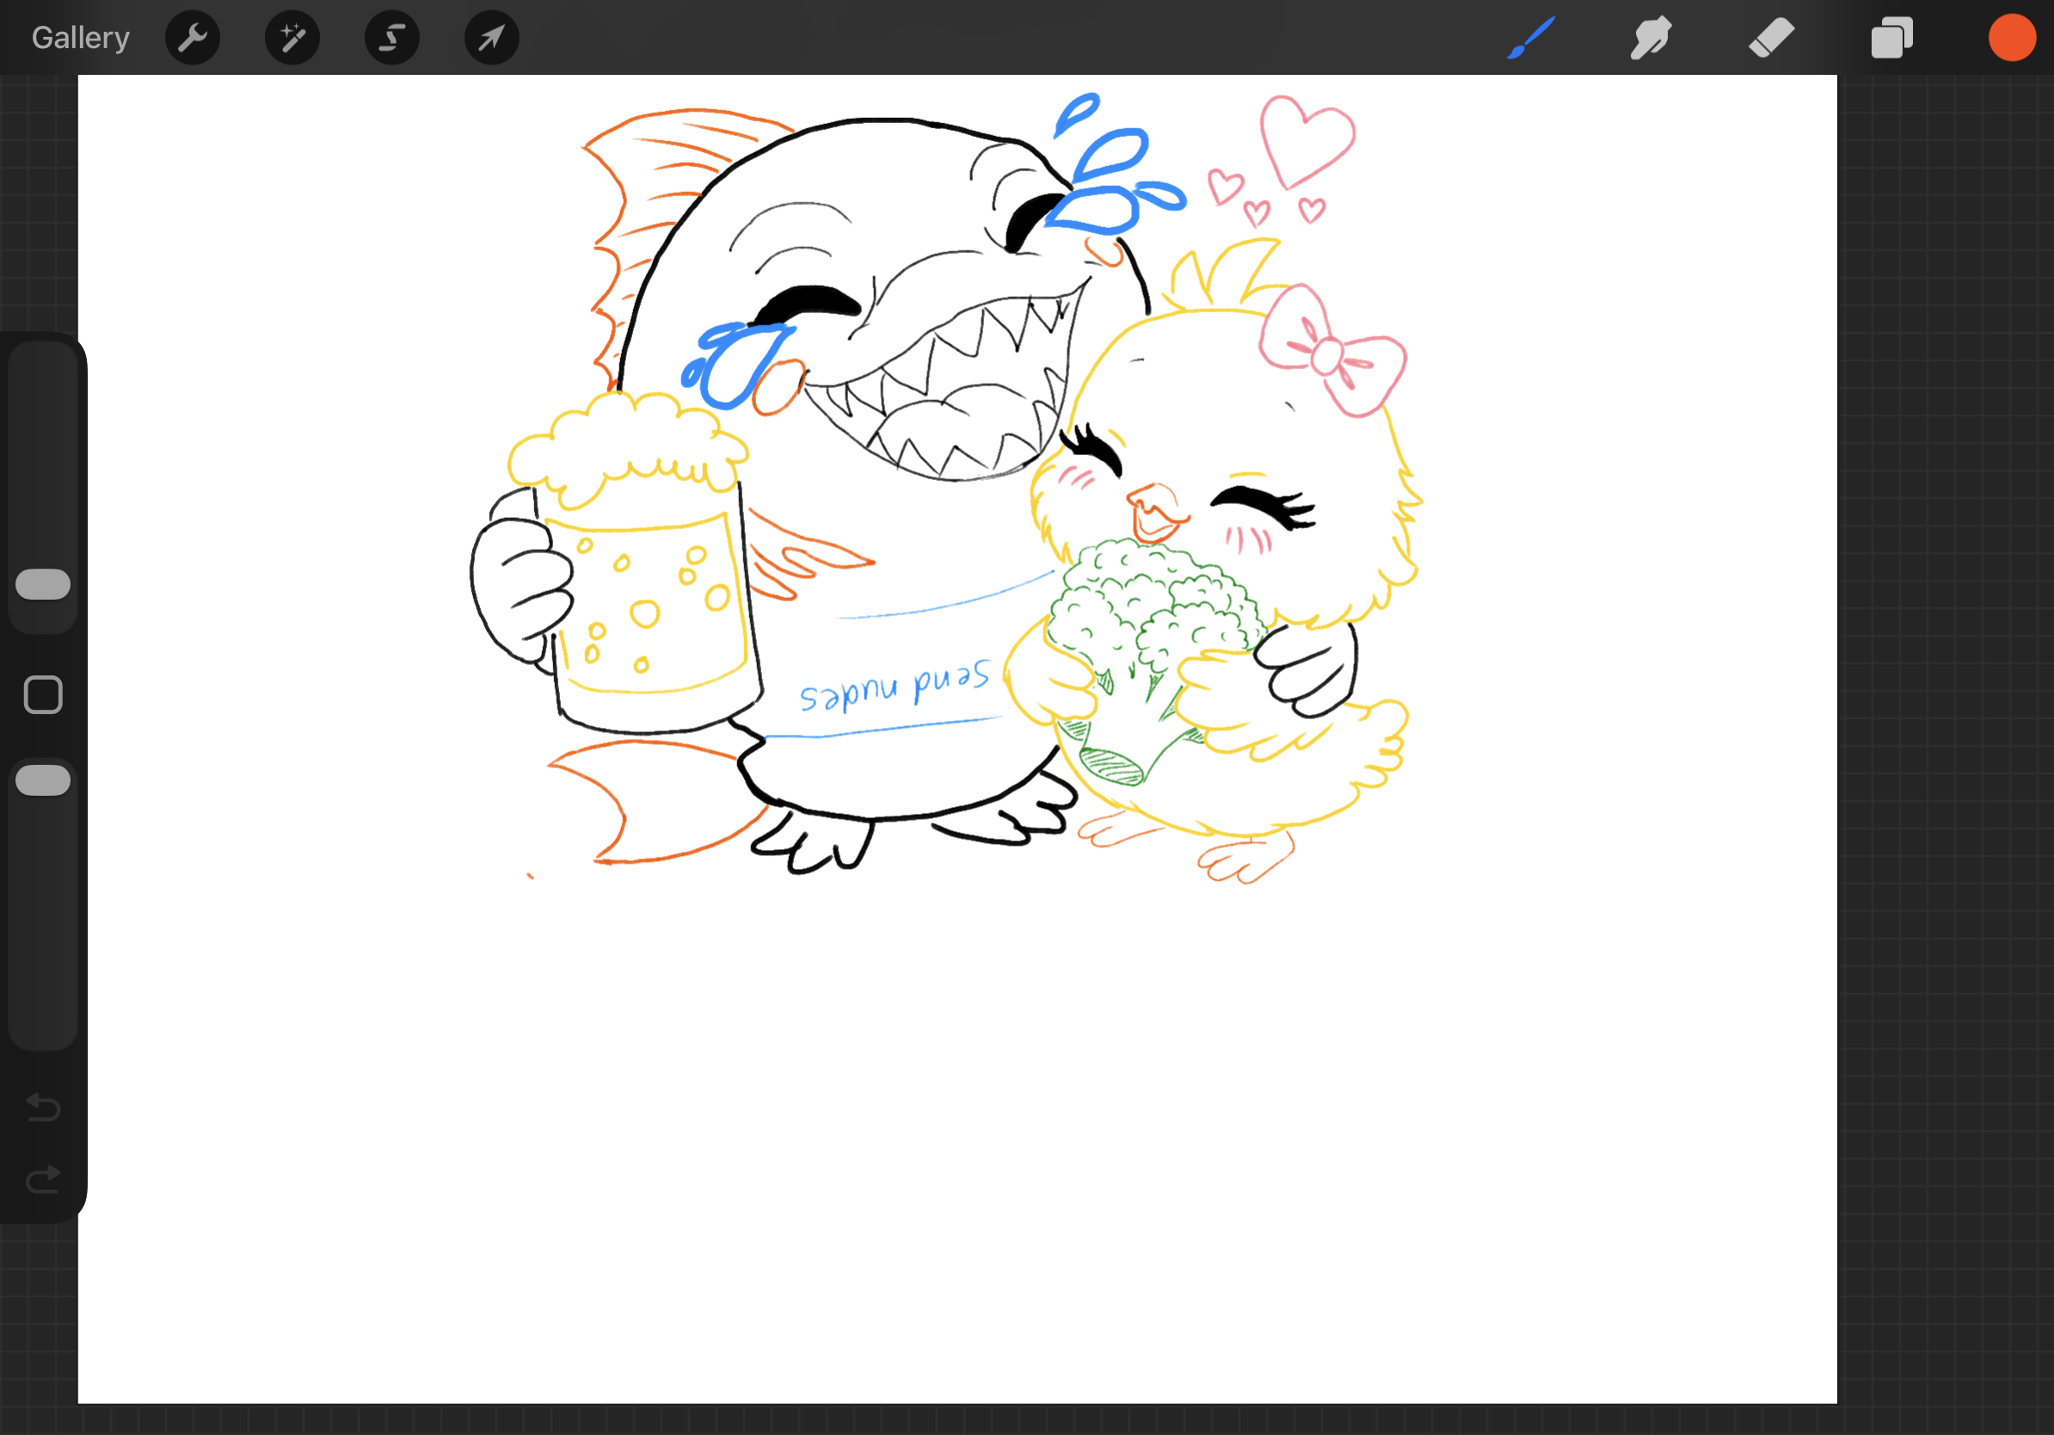Open the Layers panel
The height and width of the screenshot is (1435, 2054).
click(1891, 38)
